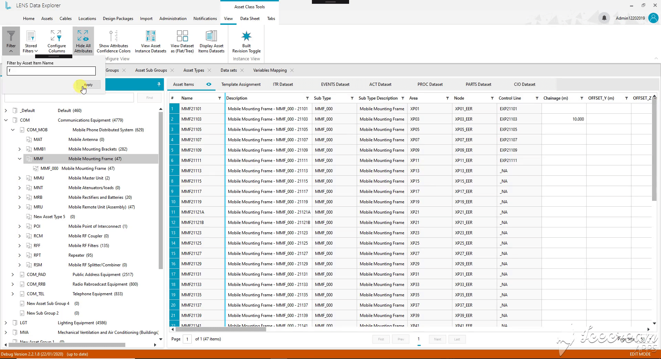This screenshot has width=661, height=359.
Task: Focus the Filter by Asset Item Name field
Action: [51, 71]
